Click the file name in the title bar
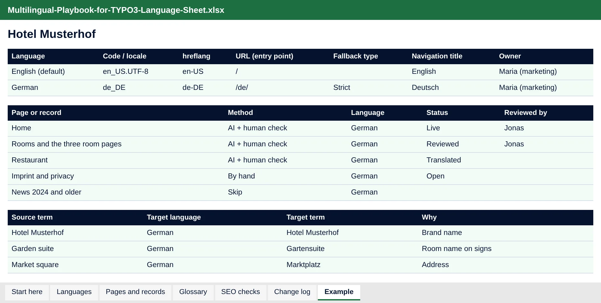 tap(116, 10)
